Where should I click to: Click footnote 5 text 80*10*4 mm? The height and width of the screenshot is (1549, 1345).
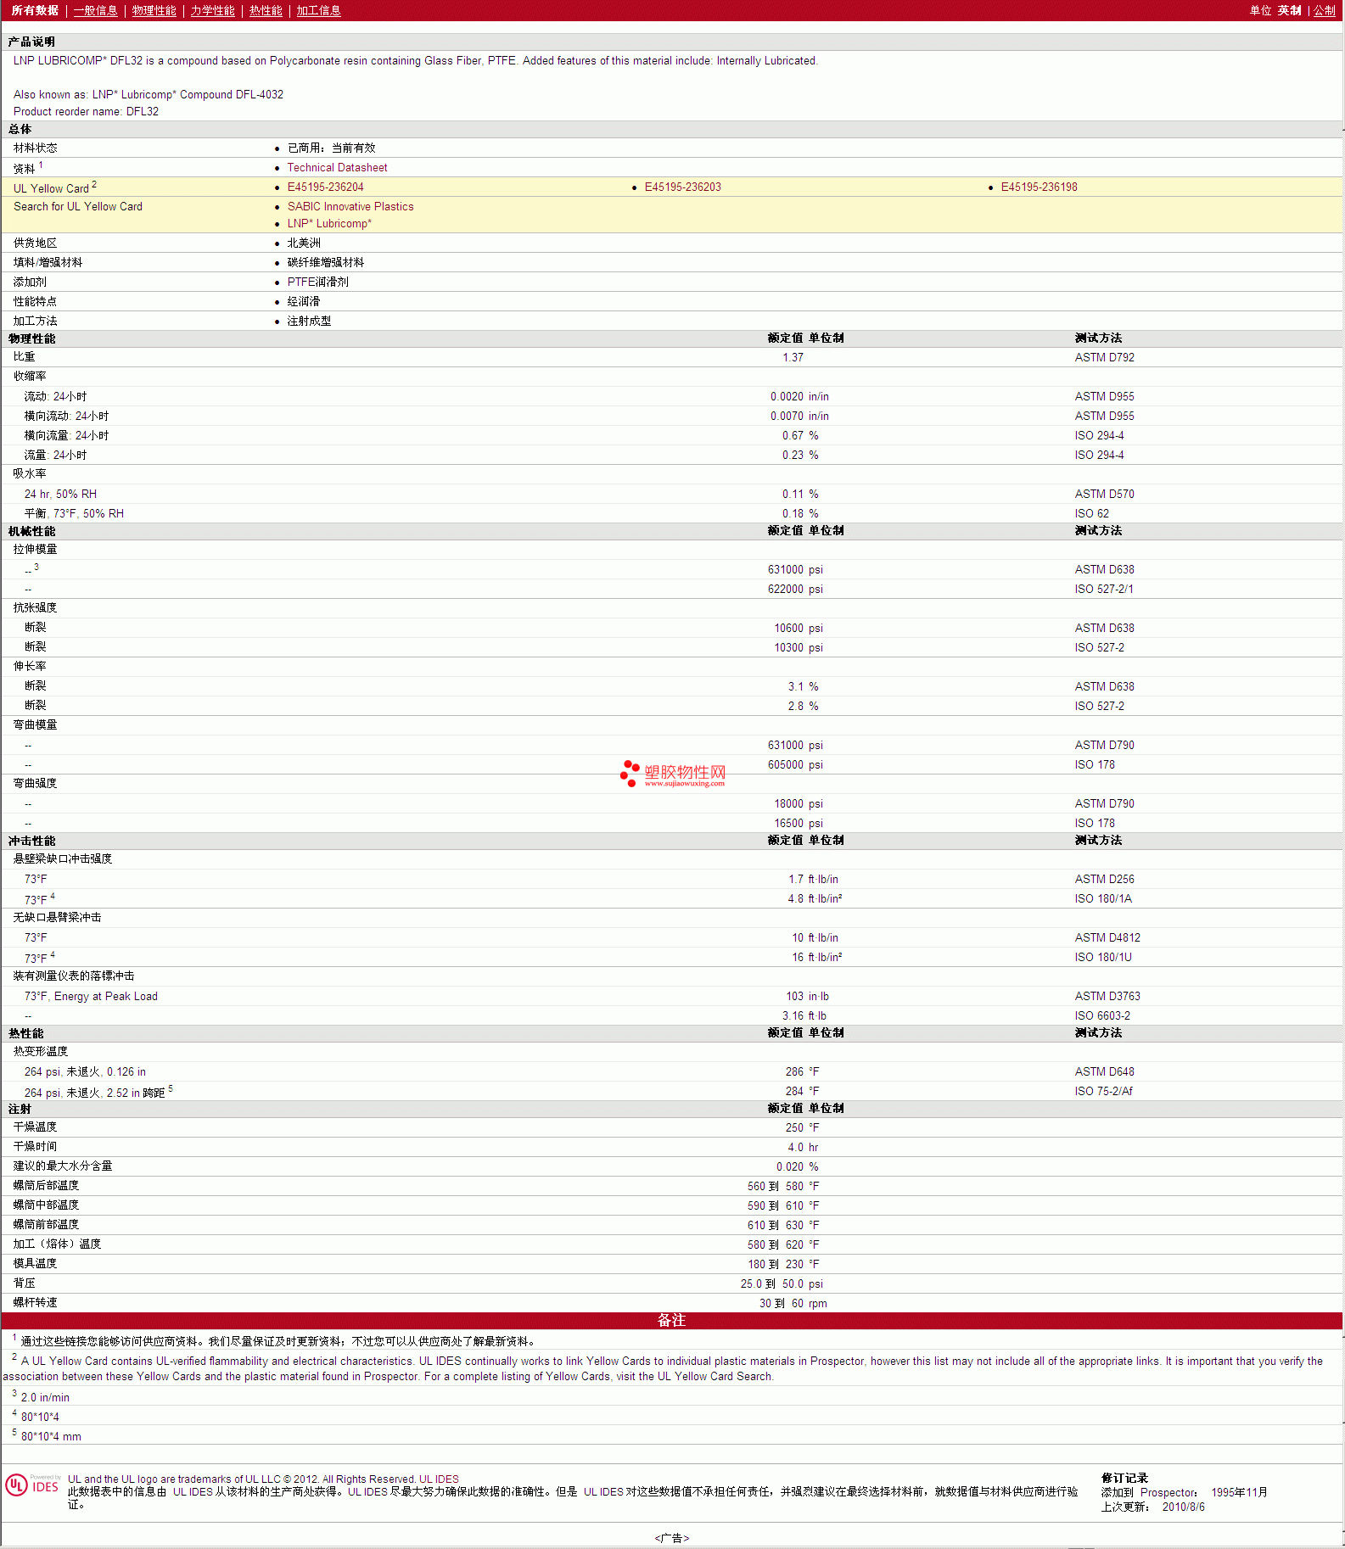pyautogui.click(x=51, y=1437)
